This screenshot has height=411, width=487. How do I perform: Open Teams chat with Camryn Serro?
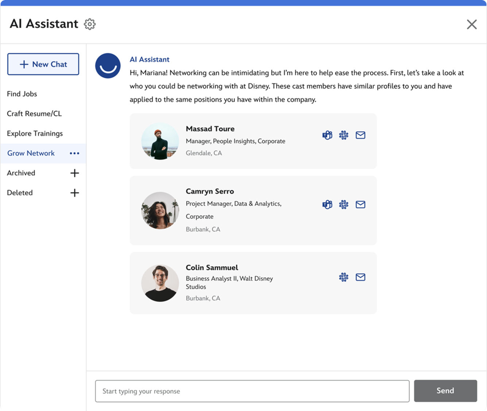327,205
